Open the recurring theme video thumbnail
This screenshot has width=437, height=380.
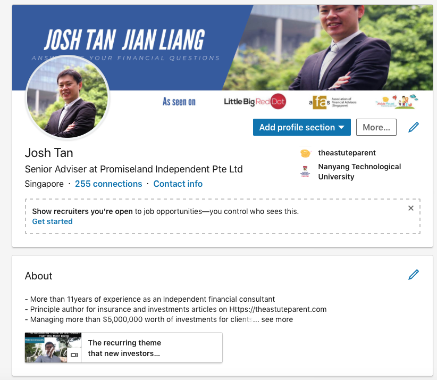53,348
